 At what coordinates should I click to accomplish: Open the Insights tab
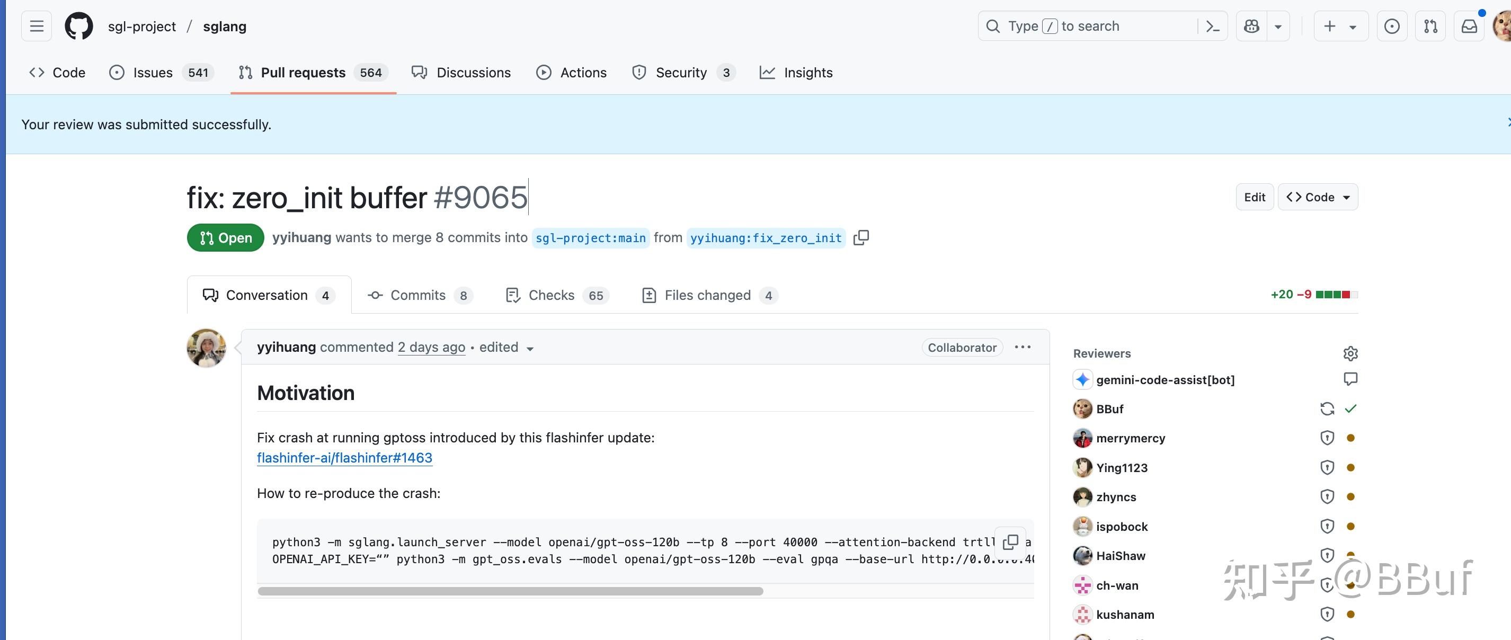click(796, 73)
